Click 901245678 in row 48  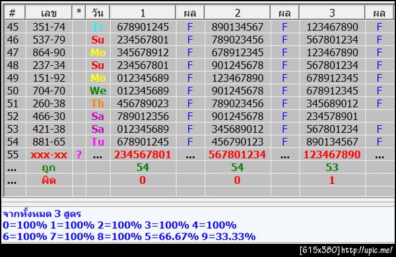click(x=238, y=65)
